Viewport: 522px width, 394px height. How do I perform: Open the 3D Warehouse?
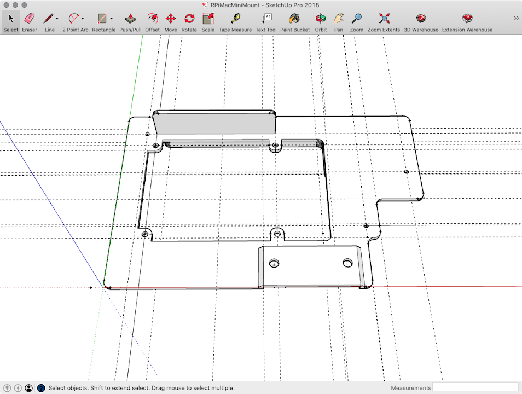421,22
